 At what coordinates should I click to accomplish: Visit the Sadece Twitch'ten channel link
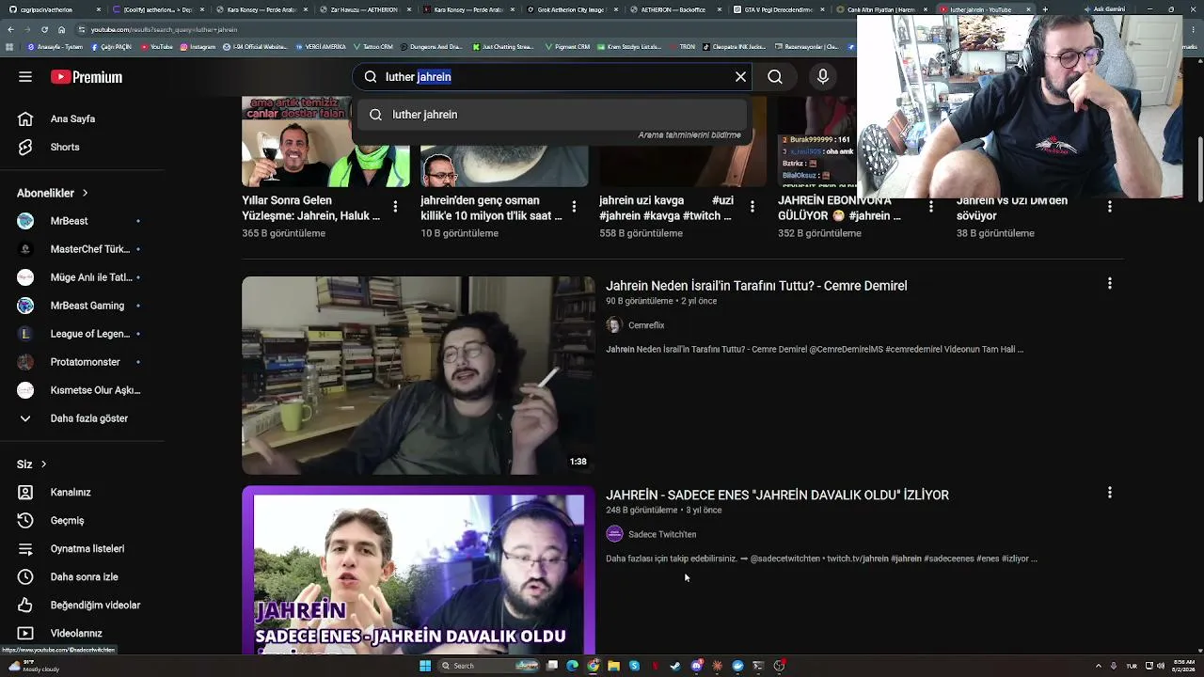pyautogui.click(x=662, y=534)
